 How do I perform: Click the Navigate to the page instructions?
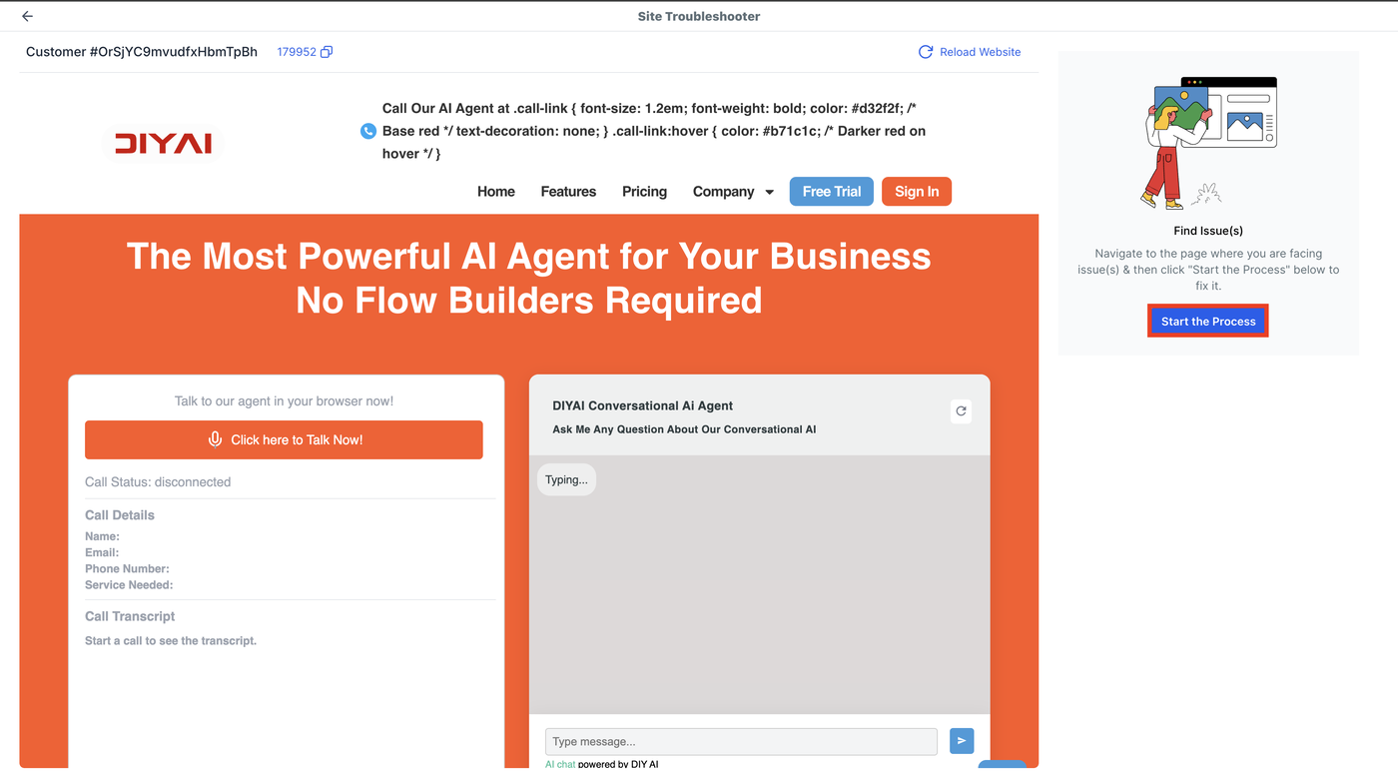tap(1208, 270)
